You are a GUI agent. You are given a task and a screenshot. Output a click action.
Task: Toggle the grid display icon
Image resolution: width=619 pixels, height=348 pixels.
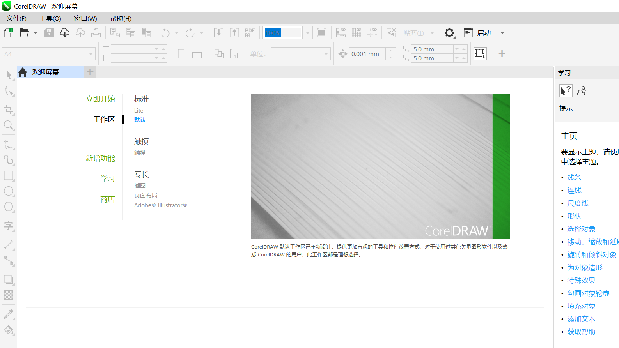(357, 33)
